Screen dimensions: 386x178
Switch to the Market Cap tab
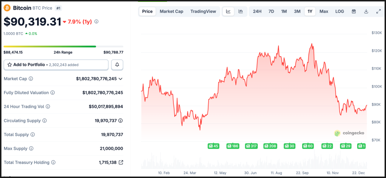[x=171, y=11]
